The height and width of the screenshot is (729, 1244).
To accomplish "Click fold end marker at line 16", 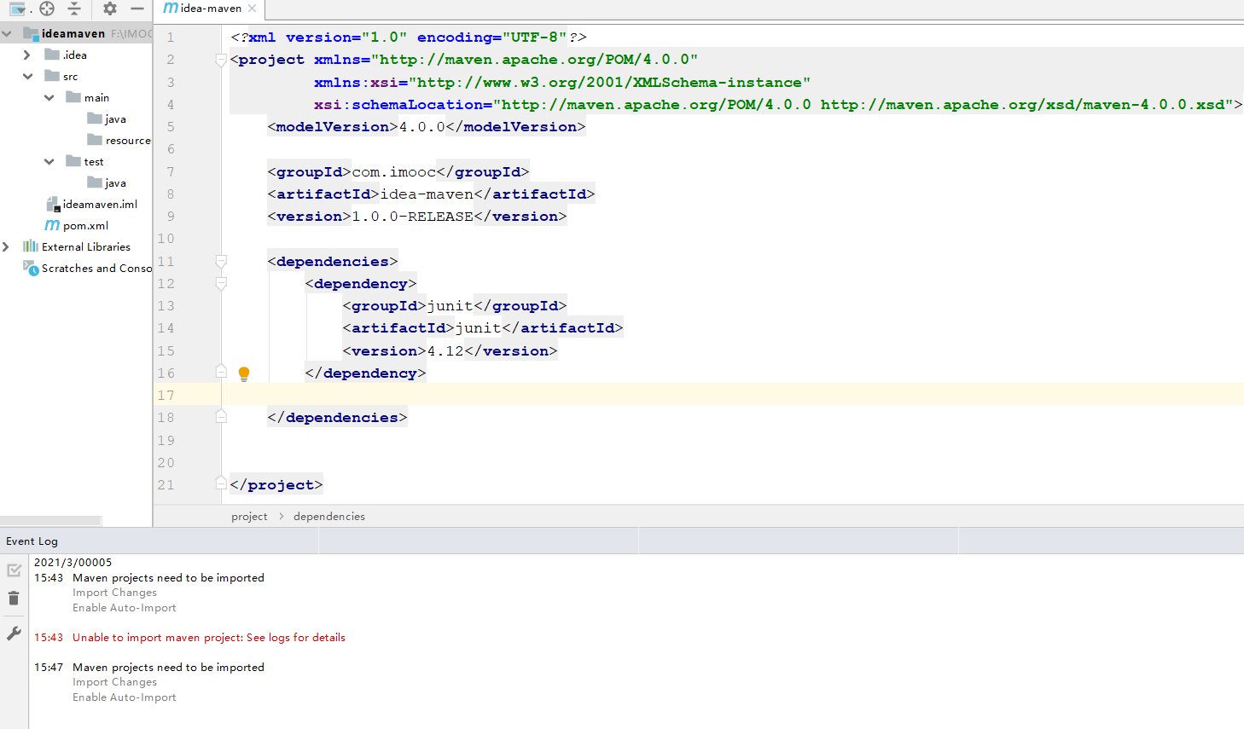I will click(x=221, y=372).
